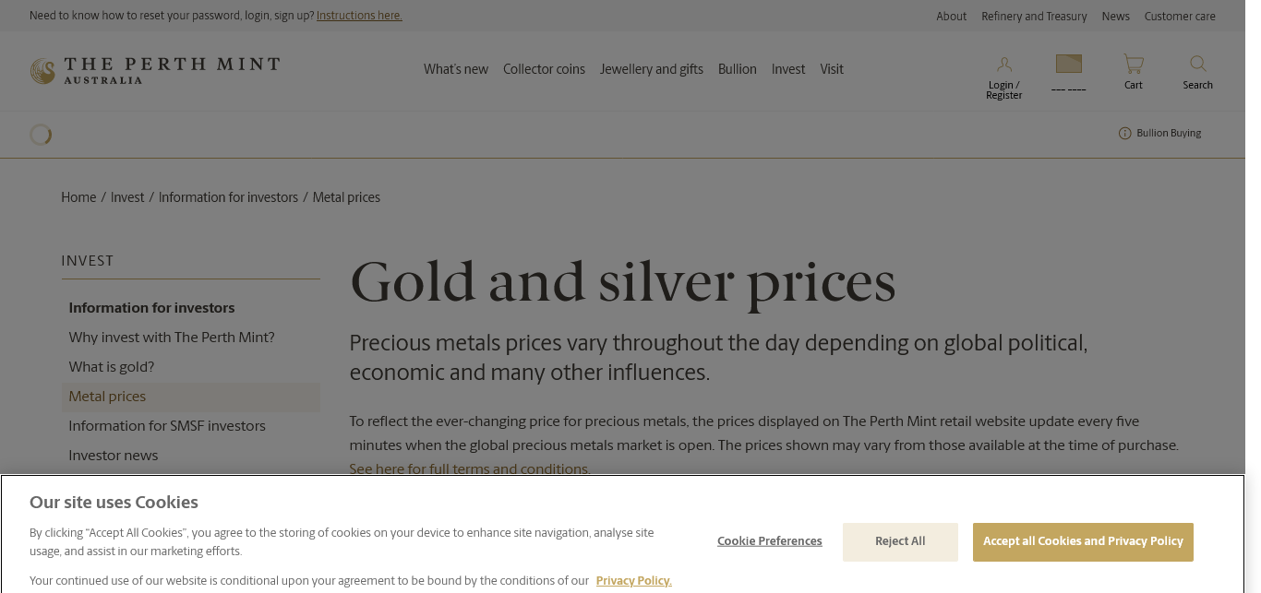Screen dimensions: 1261x593
Task: Click the Search magnifier icon
Action: pyautogui.click(x=1197, y=64)
